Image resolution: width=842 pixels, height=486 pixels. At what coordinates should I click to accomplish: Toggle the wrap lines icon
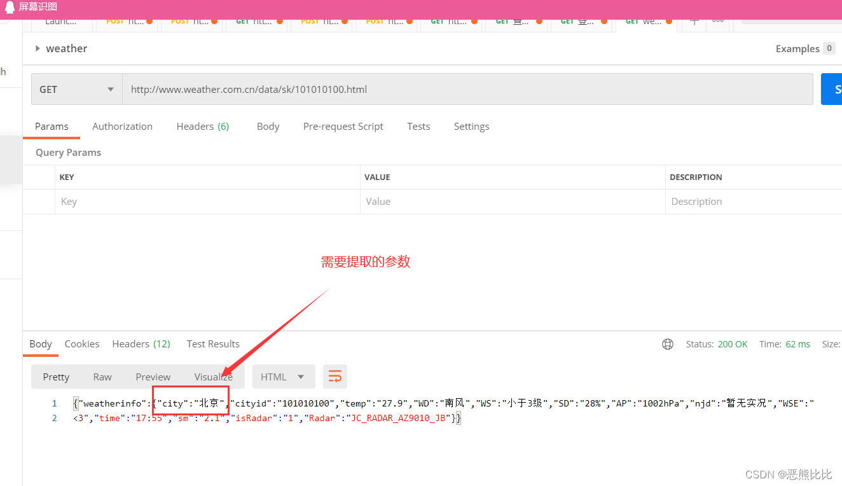[x=335, y=377]
